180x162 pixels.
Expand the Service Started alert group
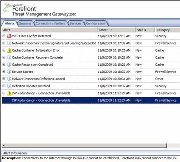[4, 72]
